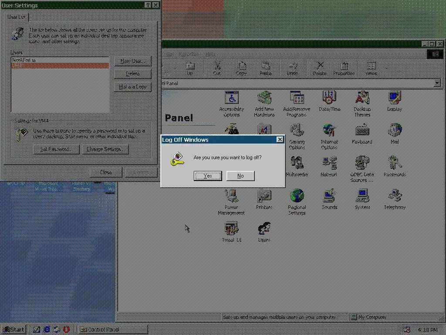Launch Internet Explorer from quick launch
Viewport: 446px width, 335px height.
click(x=47, y=330)
